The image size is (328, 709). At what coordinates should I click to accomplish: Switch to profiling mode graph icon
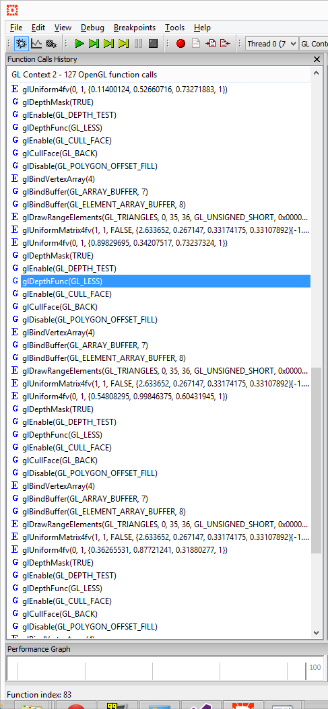click(x=36, y=43)
